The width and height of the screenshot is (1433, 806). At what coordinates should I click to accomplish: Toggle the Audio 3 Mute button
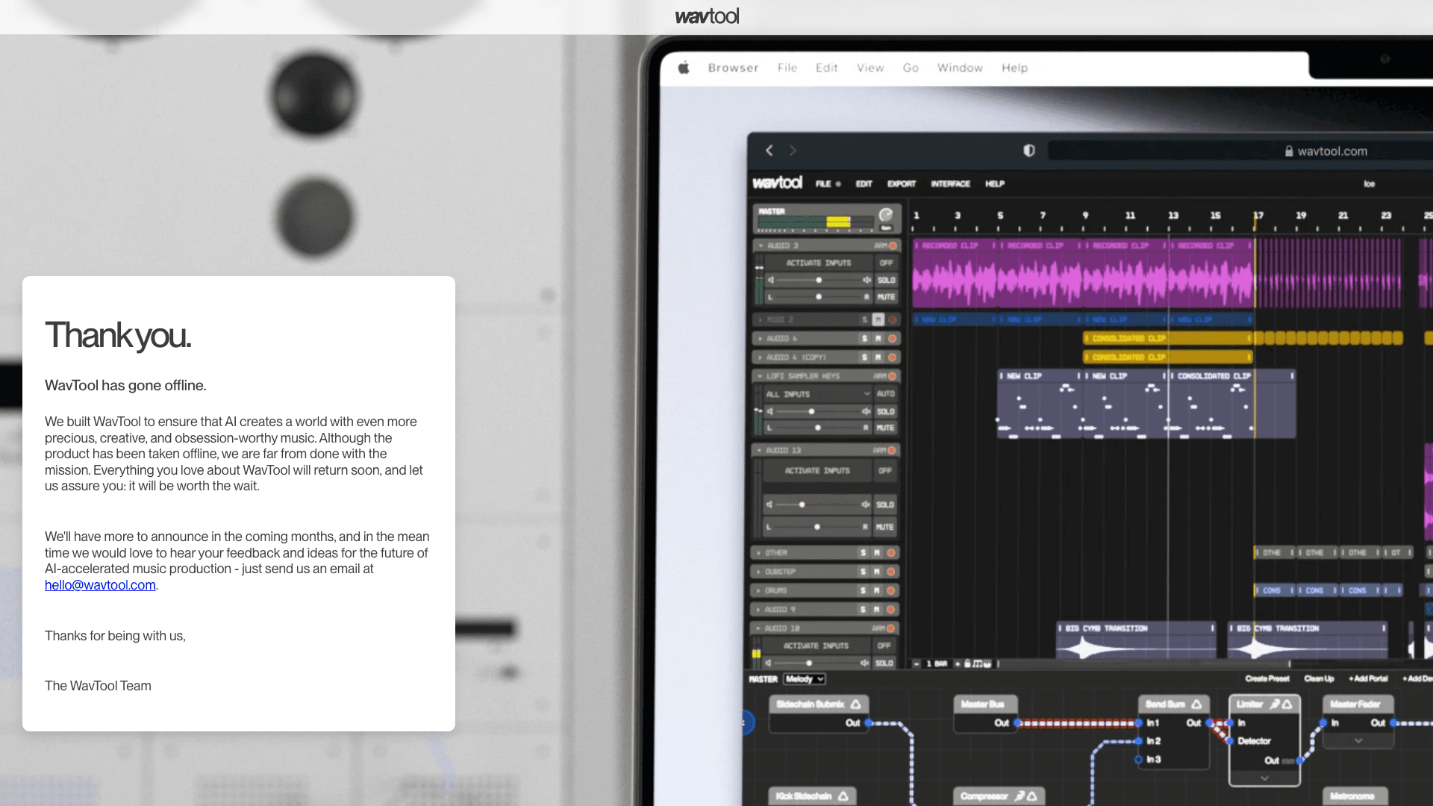[x=886, y=297]
